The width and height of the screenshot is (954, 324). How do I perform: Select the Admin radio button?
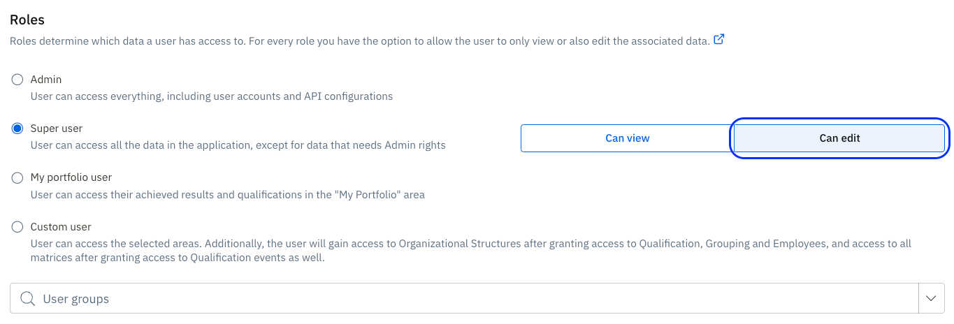coord(17,80)
